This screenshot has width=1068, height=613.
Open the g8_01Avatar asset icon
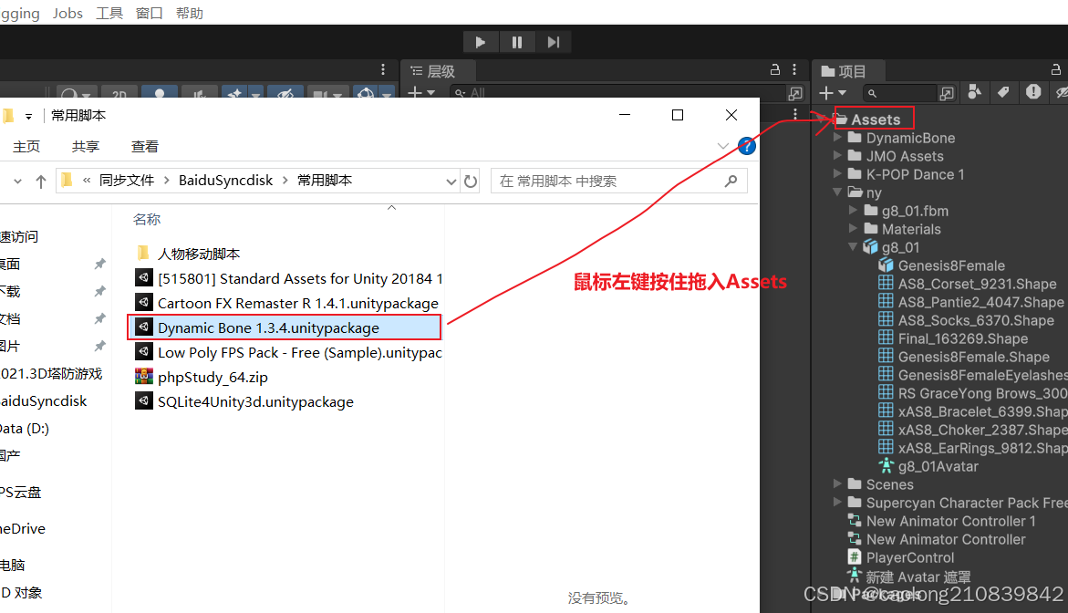(x=884, y=466)
